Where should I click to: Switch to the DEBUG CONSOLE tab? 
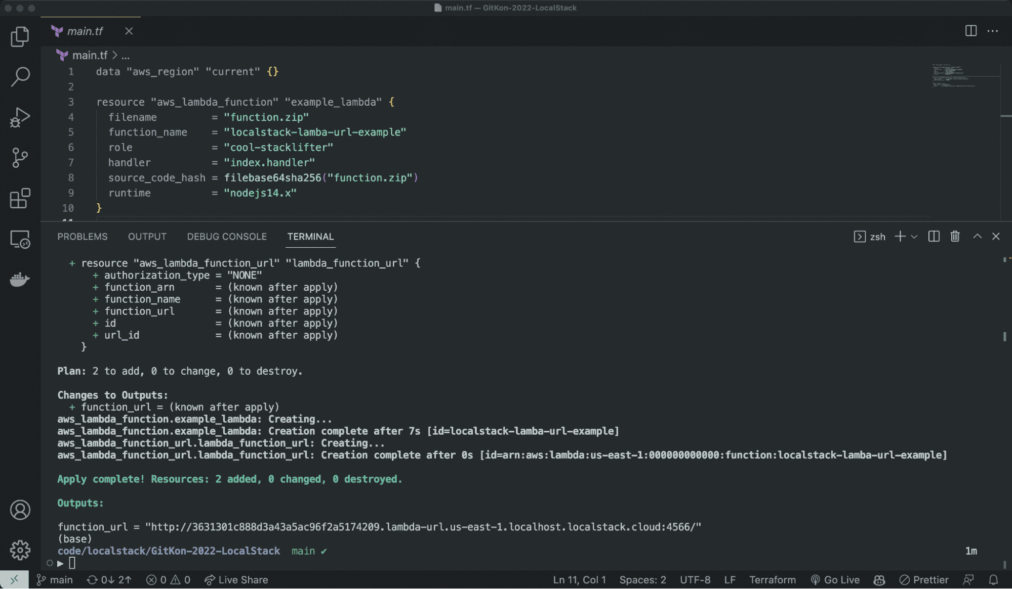pyautogui.click(x=227, y=237)
